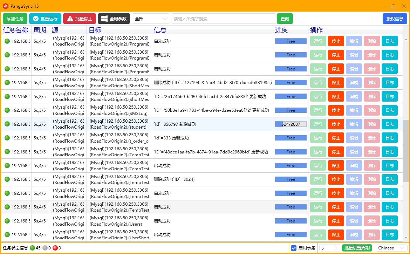Click the 查询 search button

[x=285, y=19]
